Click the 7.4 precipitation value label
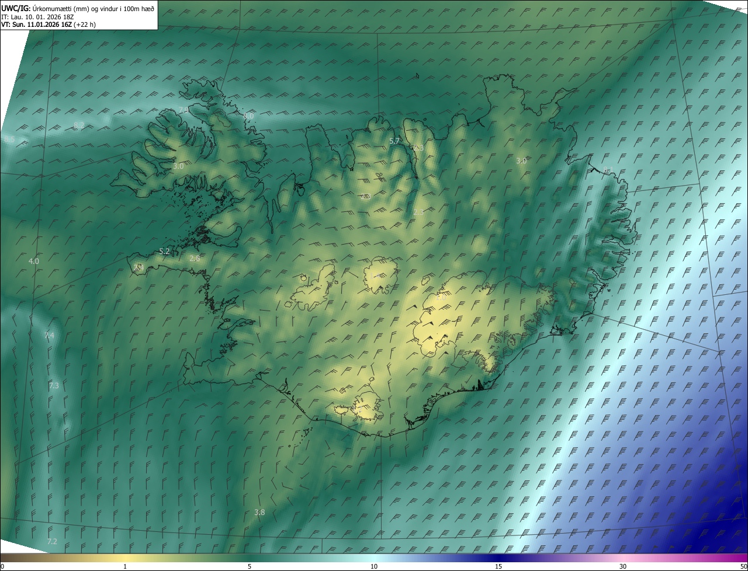The height and width of the screenshot is (571, 748). (x=49, y=335)
